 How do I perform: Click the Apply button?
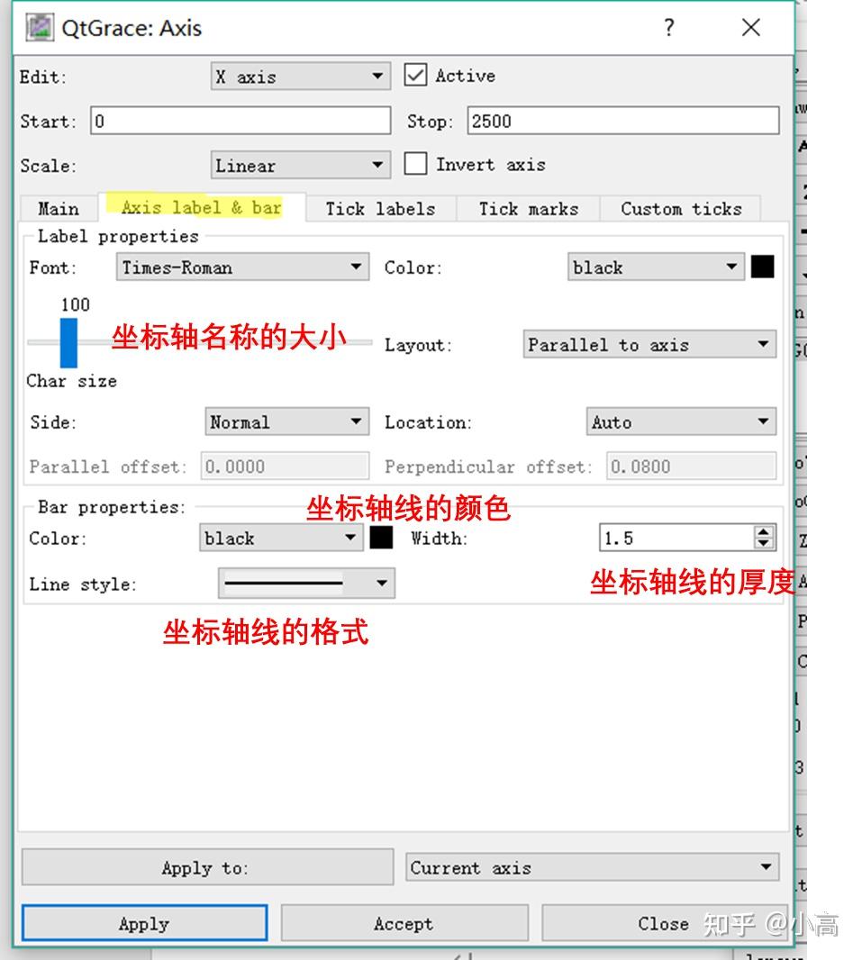[x=142, y=923]
